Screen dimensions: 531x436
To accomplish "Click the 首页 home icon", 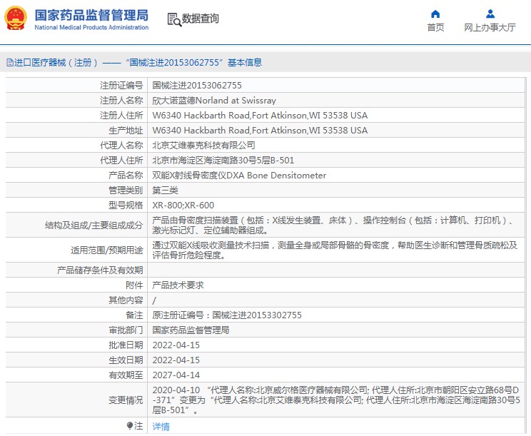I will [x=435, y=14].
